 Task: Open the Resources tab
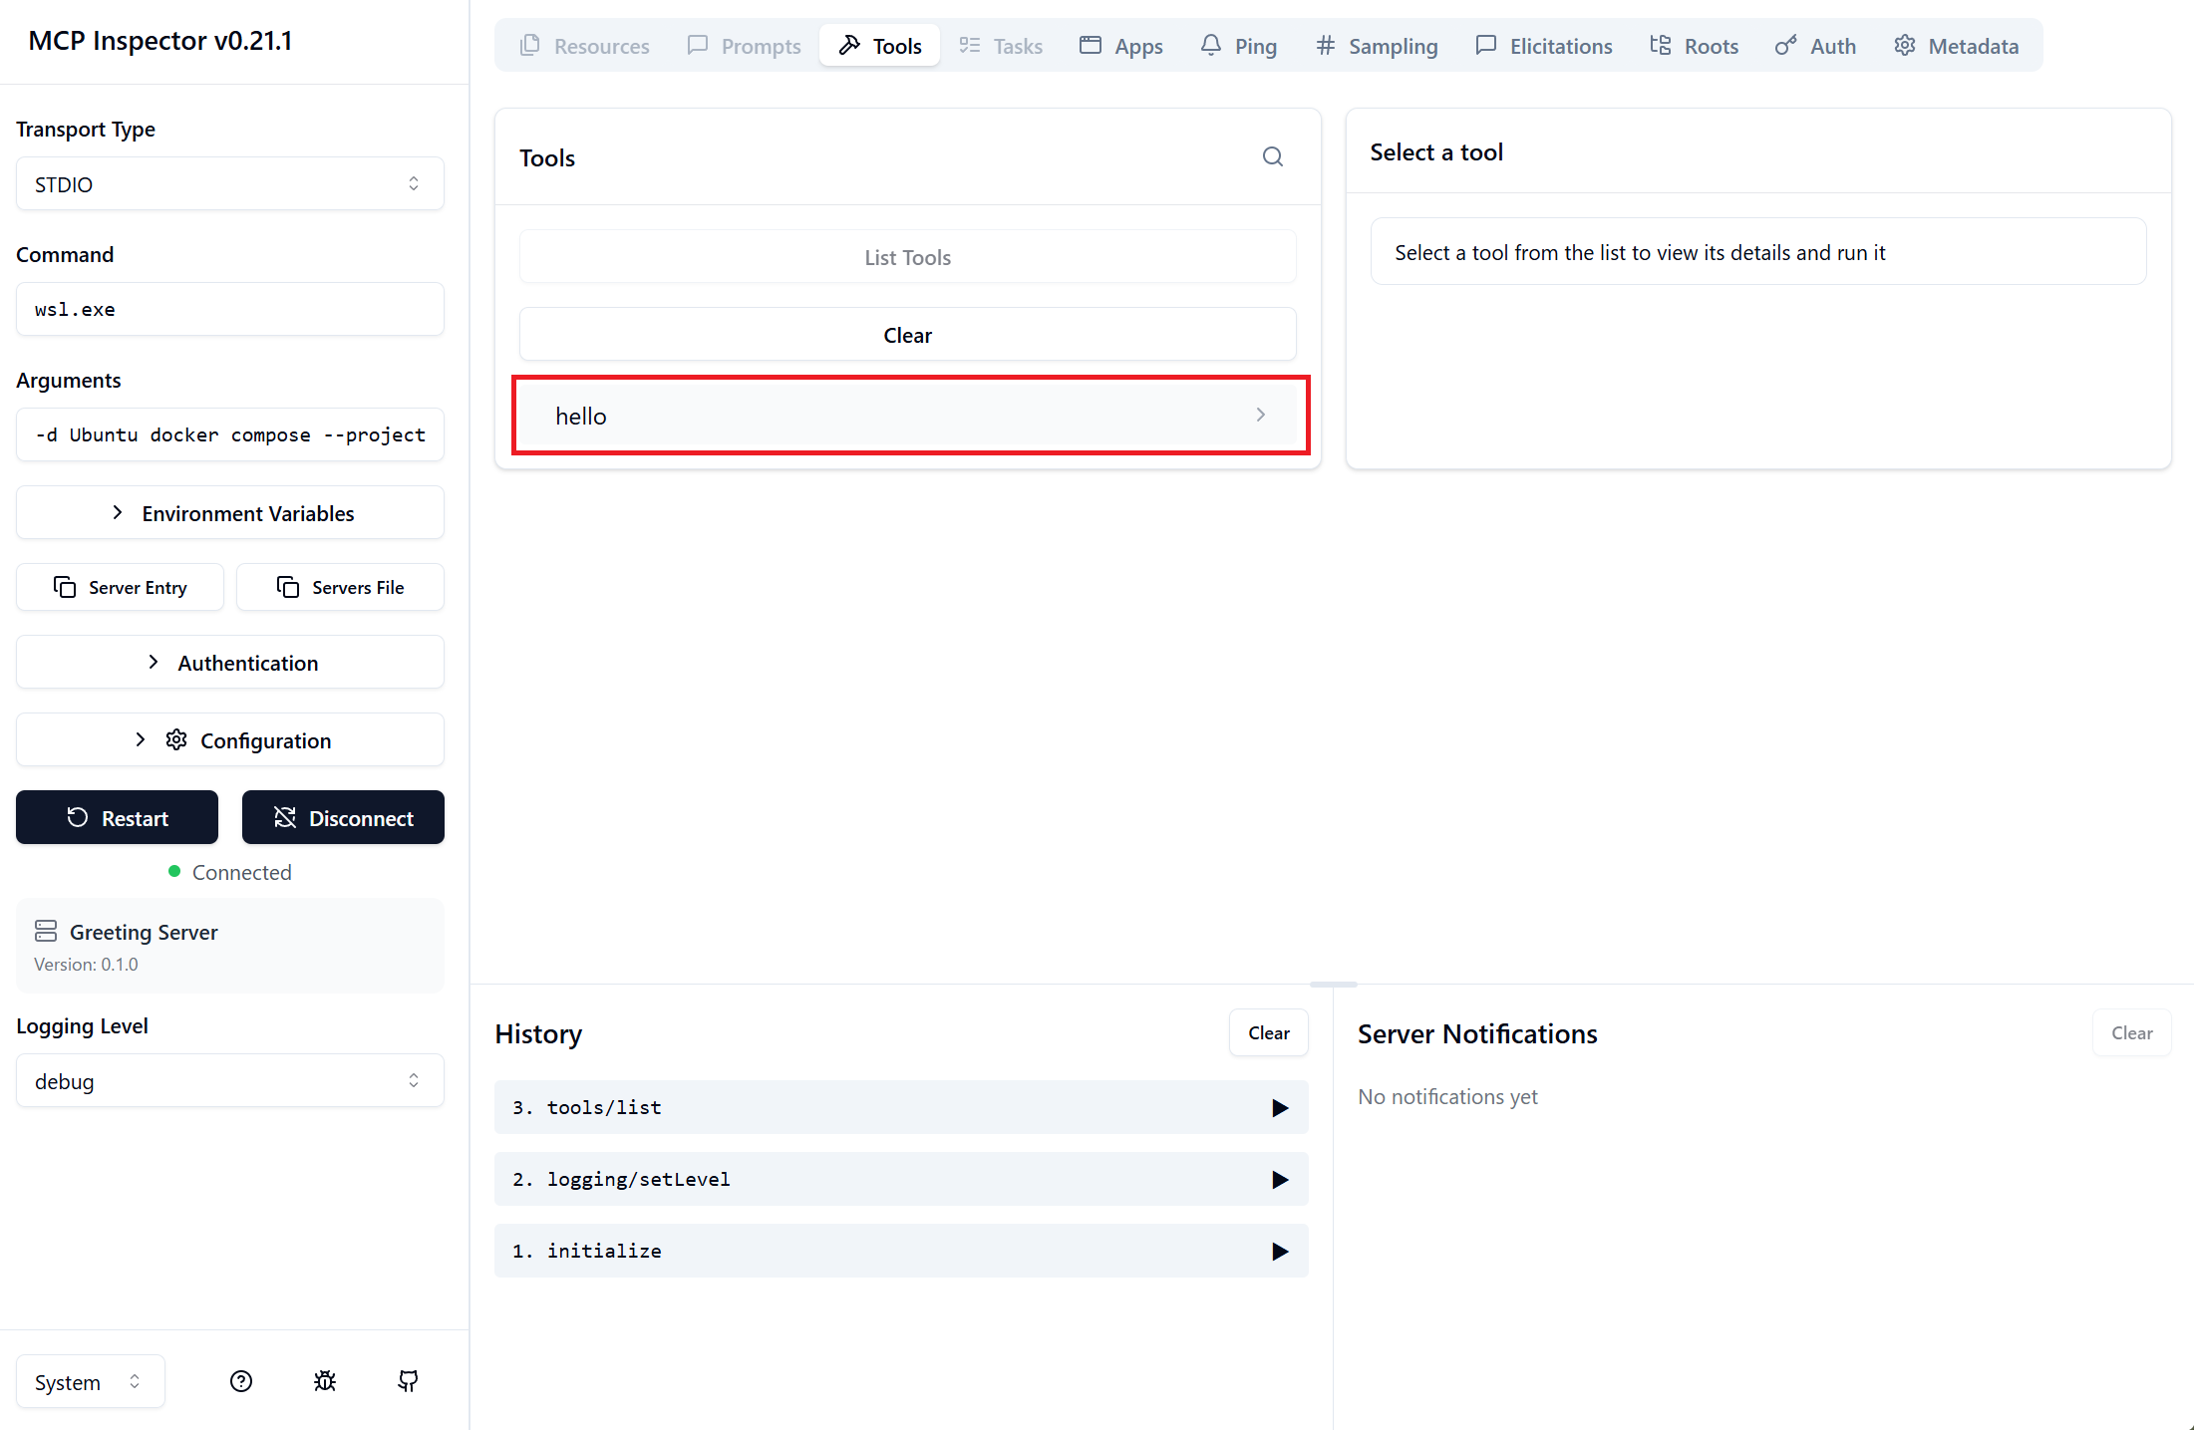point(585,46)
